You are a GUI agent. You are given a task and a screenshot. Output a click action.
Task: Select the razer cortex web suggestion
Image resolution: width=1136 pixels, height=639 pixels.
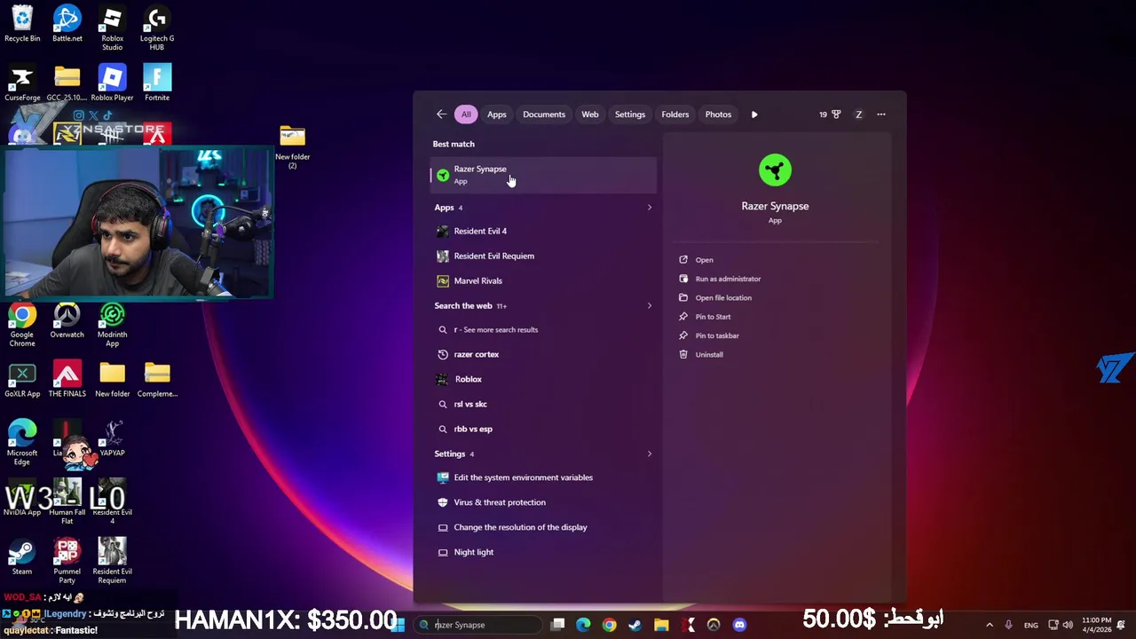(x=543, y=354)
